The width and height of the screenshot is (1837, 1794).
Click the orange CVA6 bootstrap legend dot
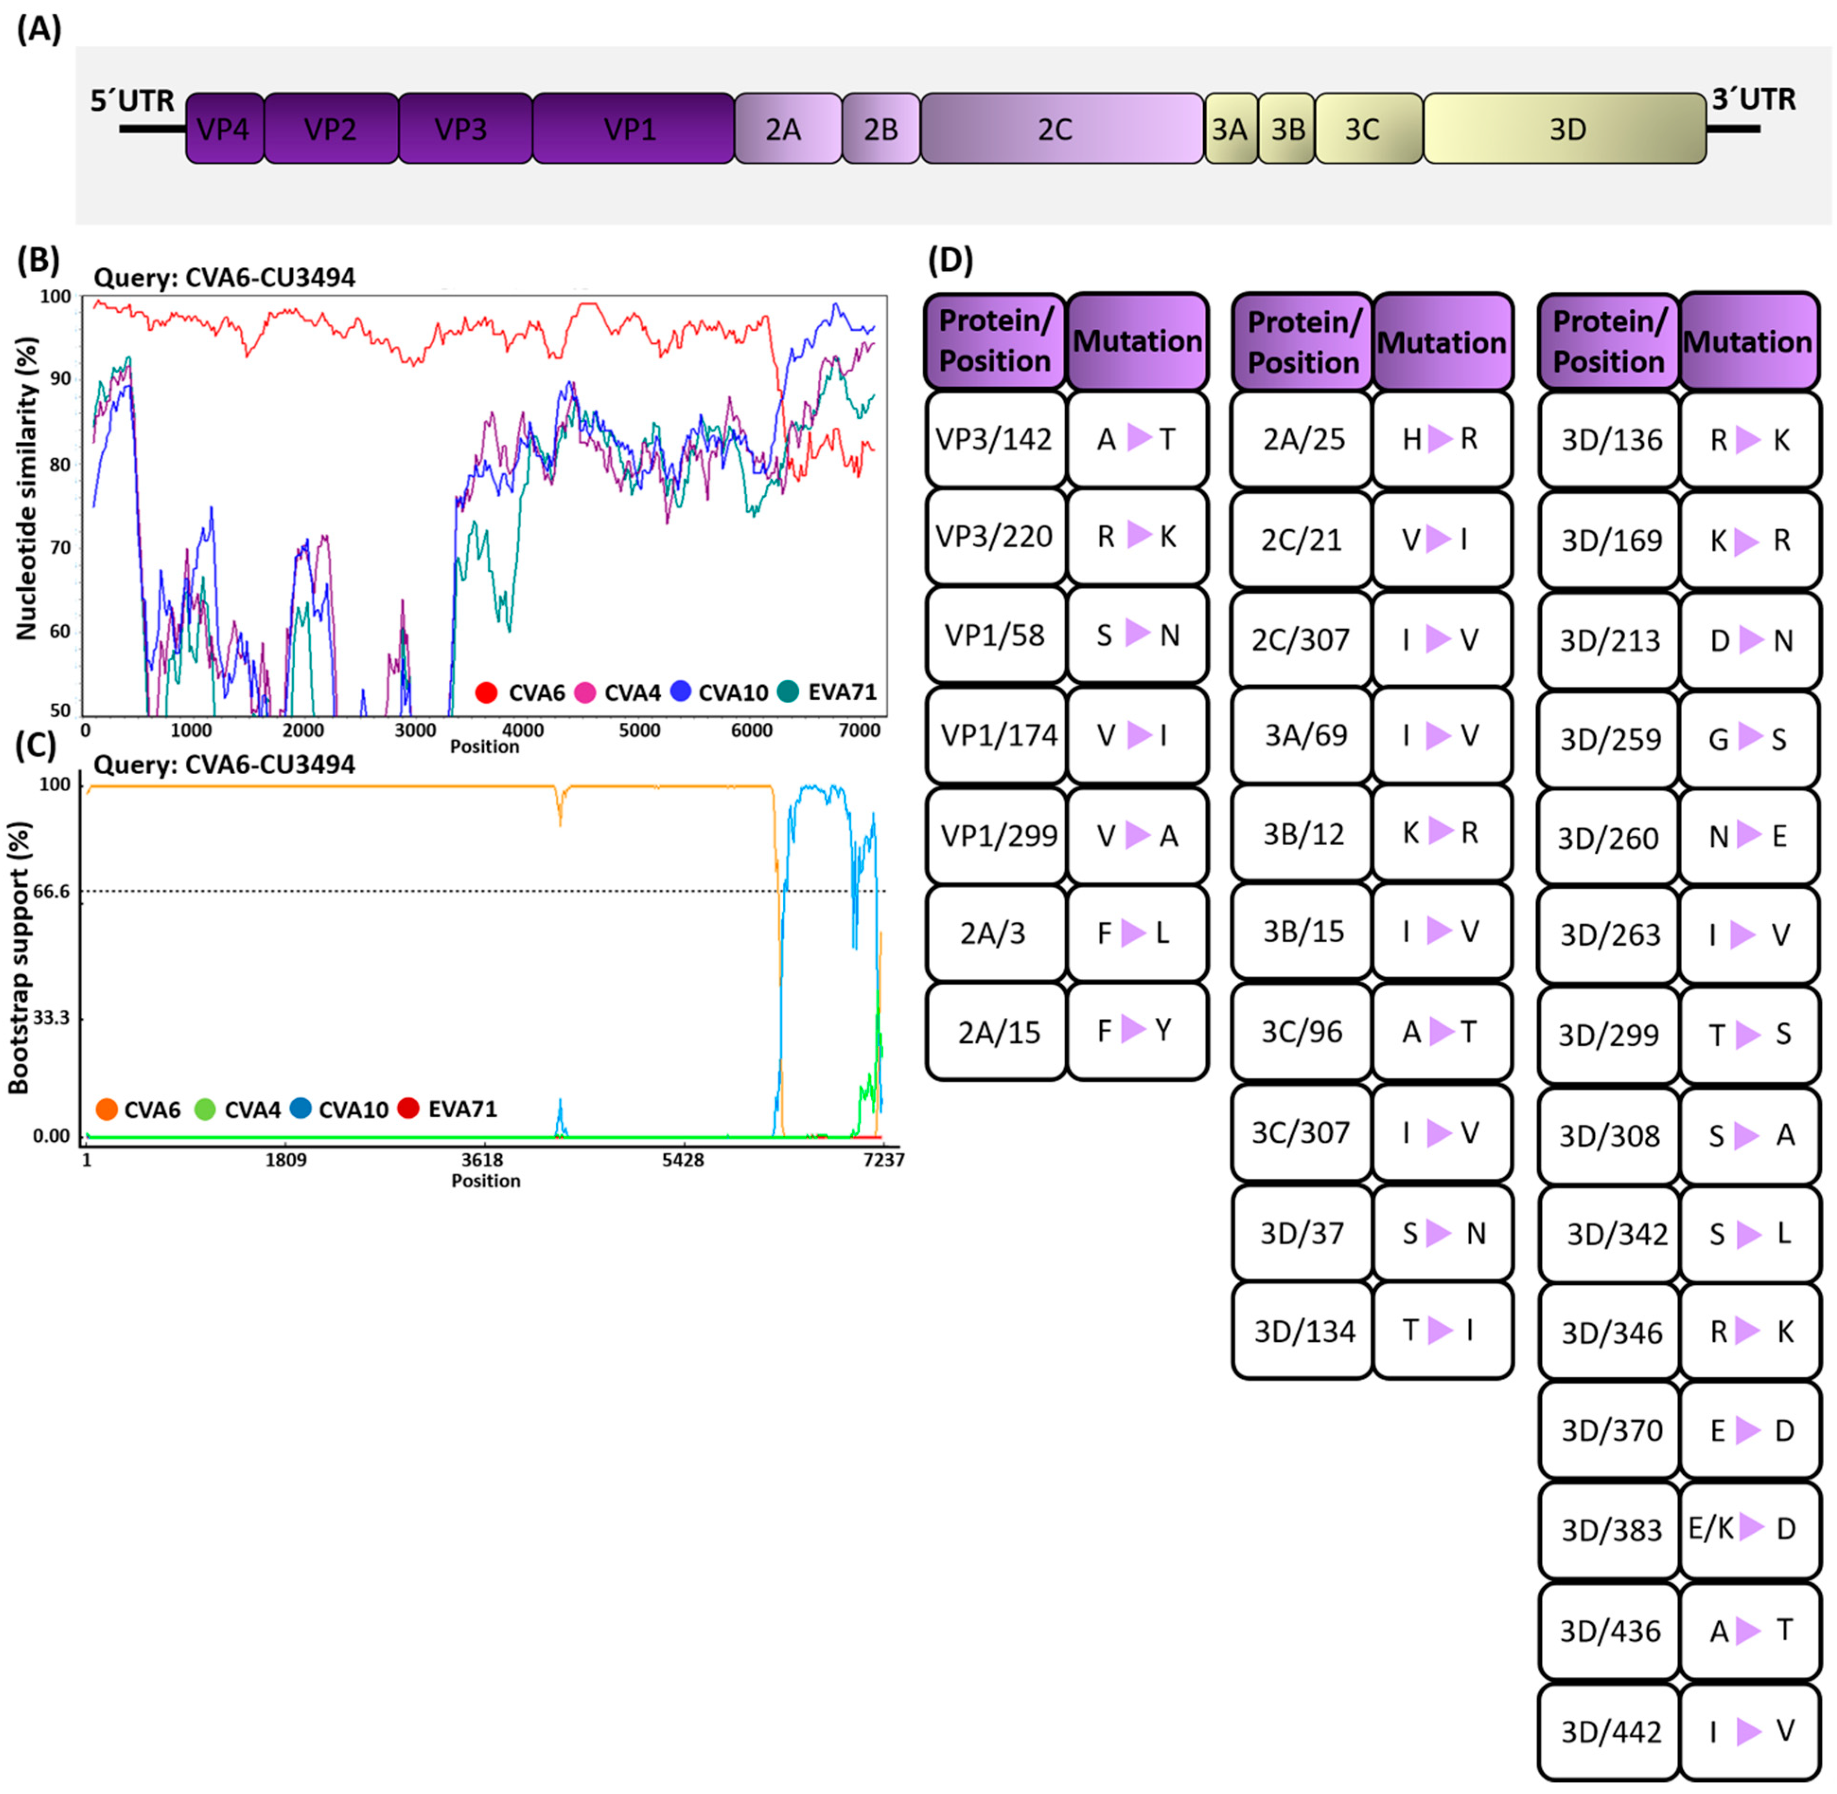tap(106, 1109)
